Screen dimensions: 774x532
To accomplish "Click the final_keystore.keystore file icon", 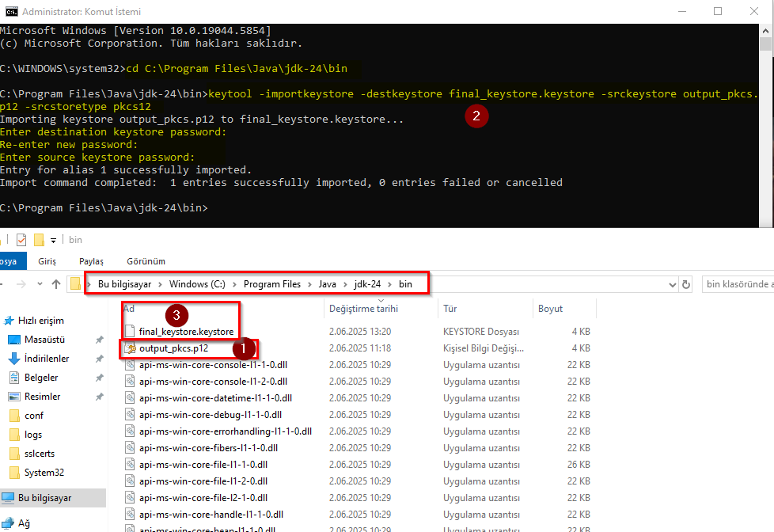I will tap(130, 332).
